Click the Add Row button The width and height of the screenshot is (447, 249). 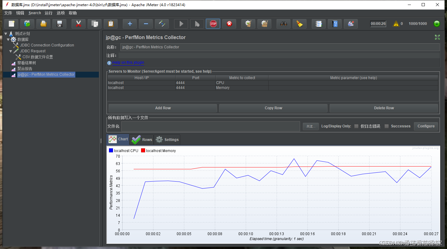163,108
